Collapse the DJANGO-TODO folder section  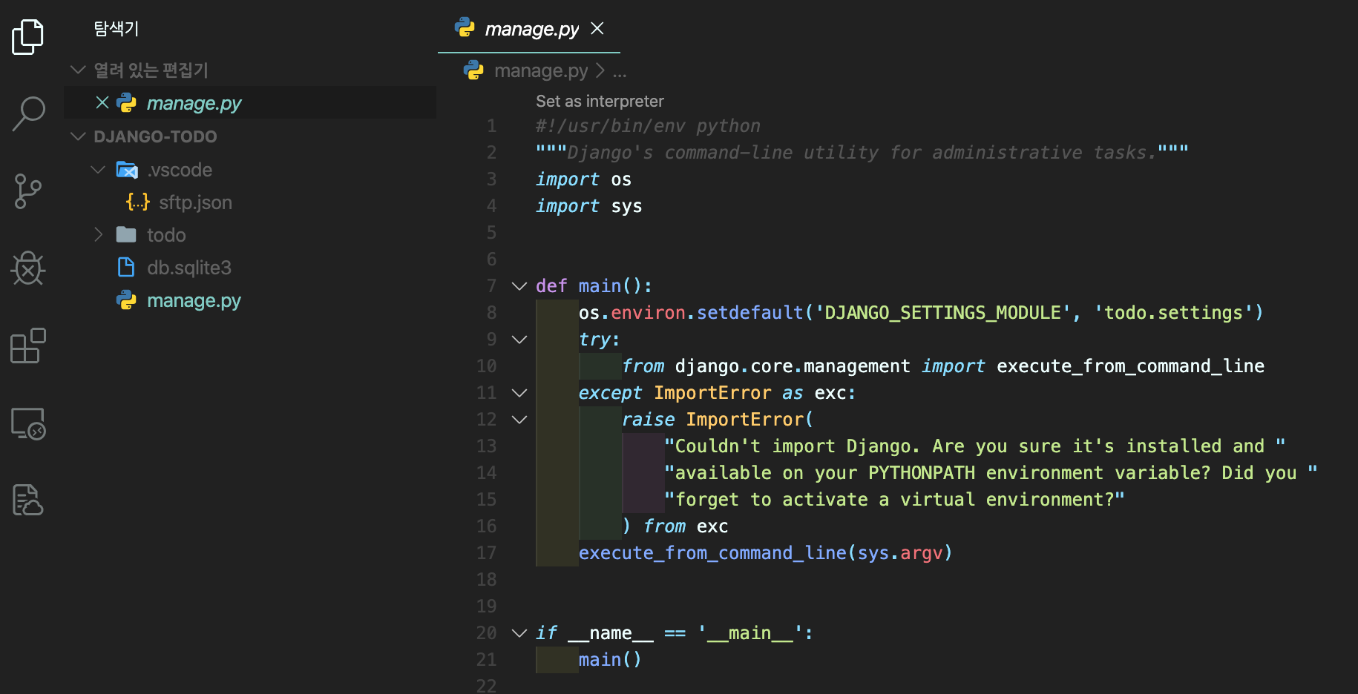click(x=78, y=136)
